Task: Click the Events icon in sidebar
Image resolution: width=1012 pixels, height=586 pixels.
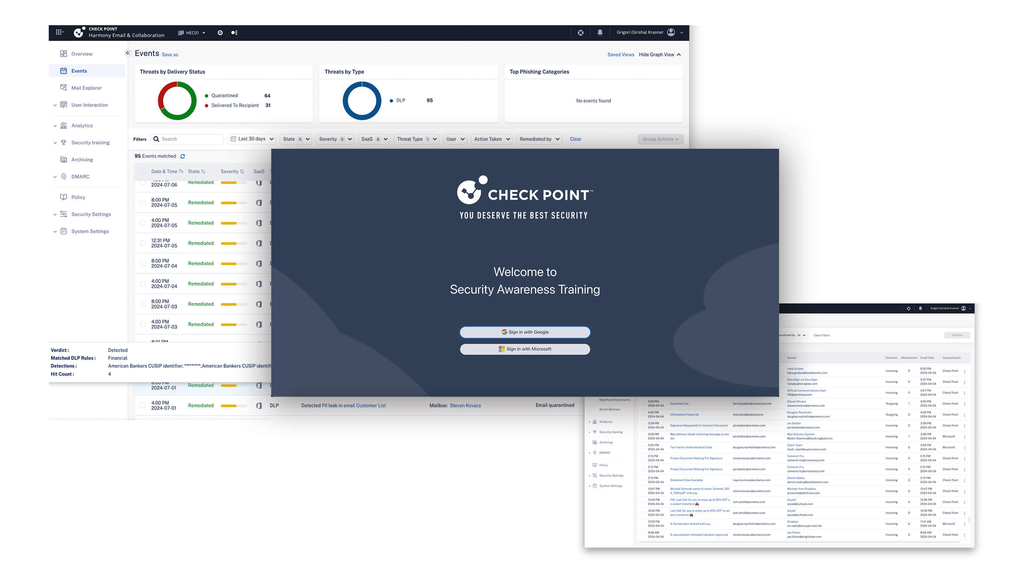Action: pyautogui.click(x=64, y=70)
